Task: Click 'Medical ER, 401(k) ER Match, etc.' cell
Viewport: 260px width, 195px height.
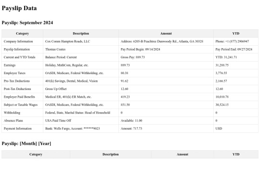Action: point(81,97)
